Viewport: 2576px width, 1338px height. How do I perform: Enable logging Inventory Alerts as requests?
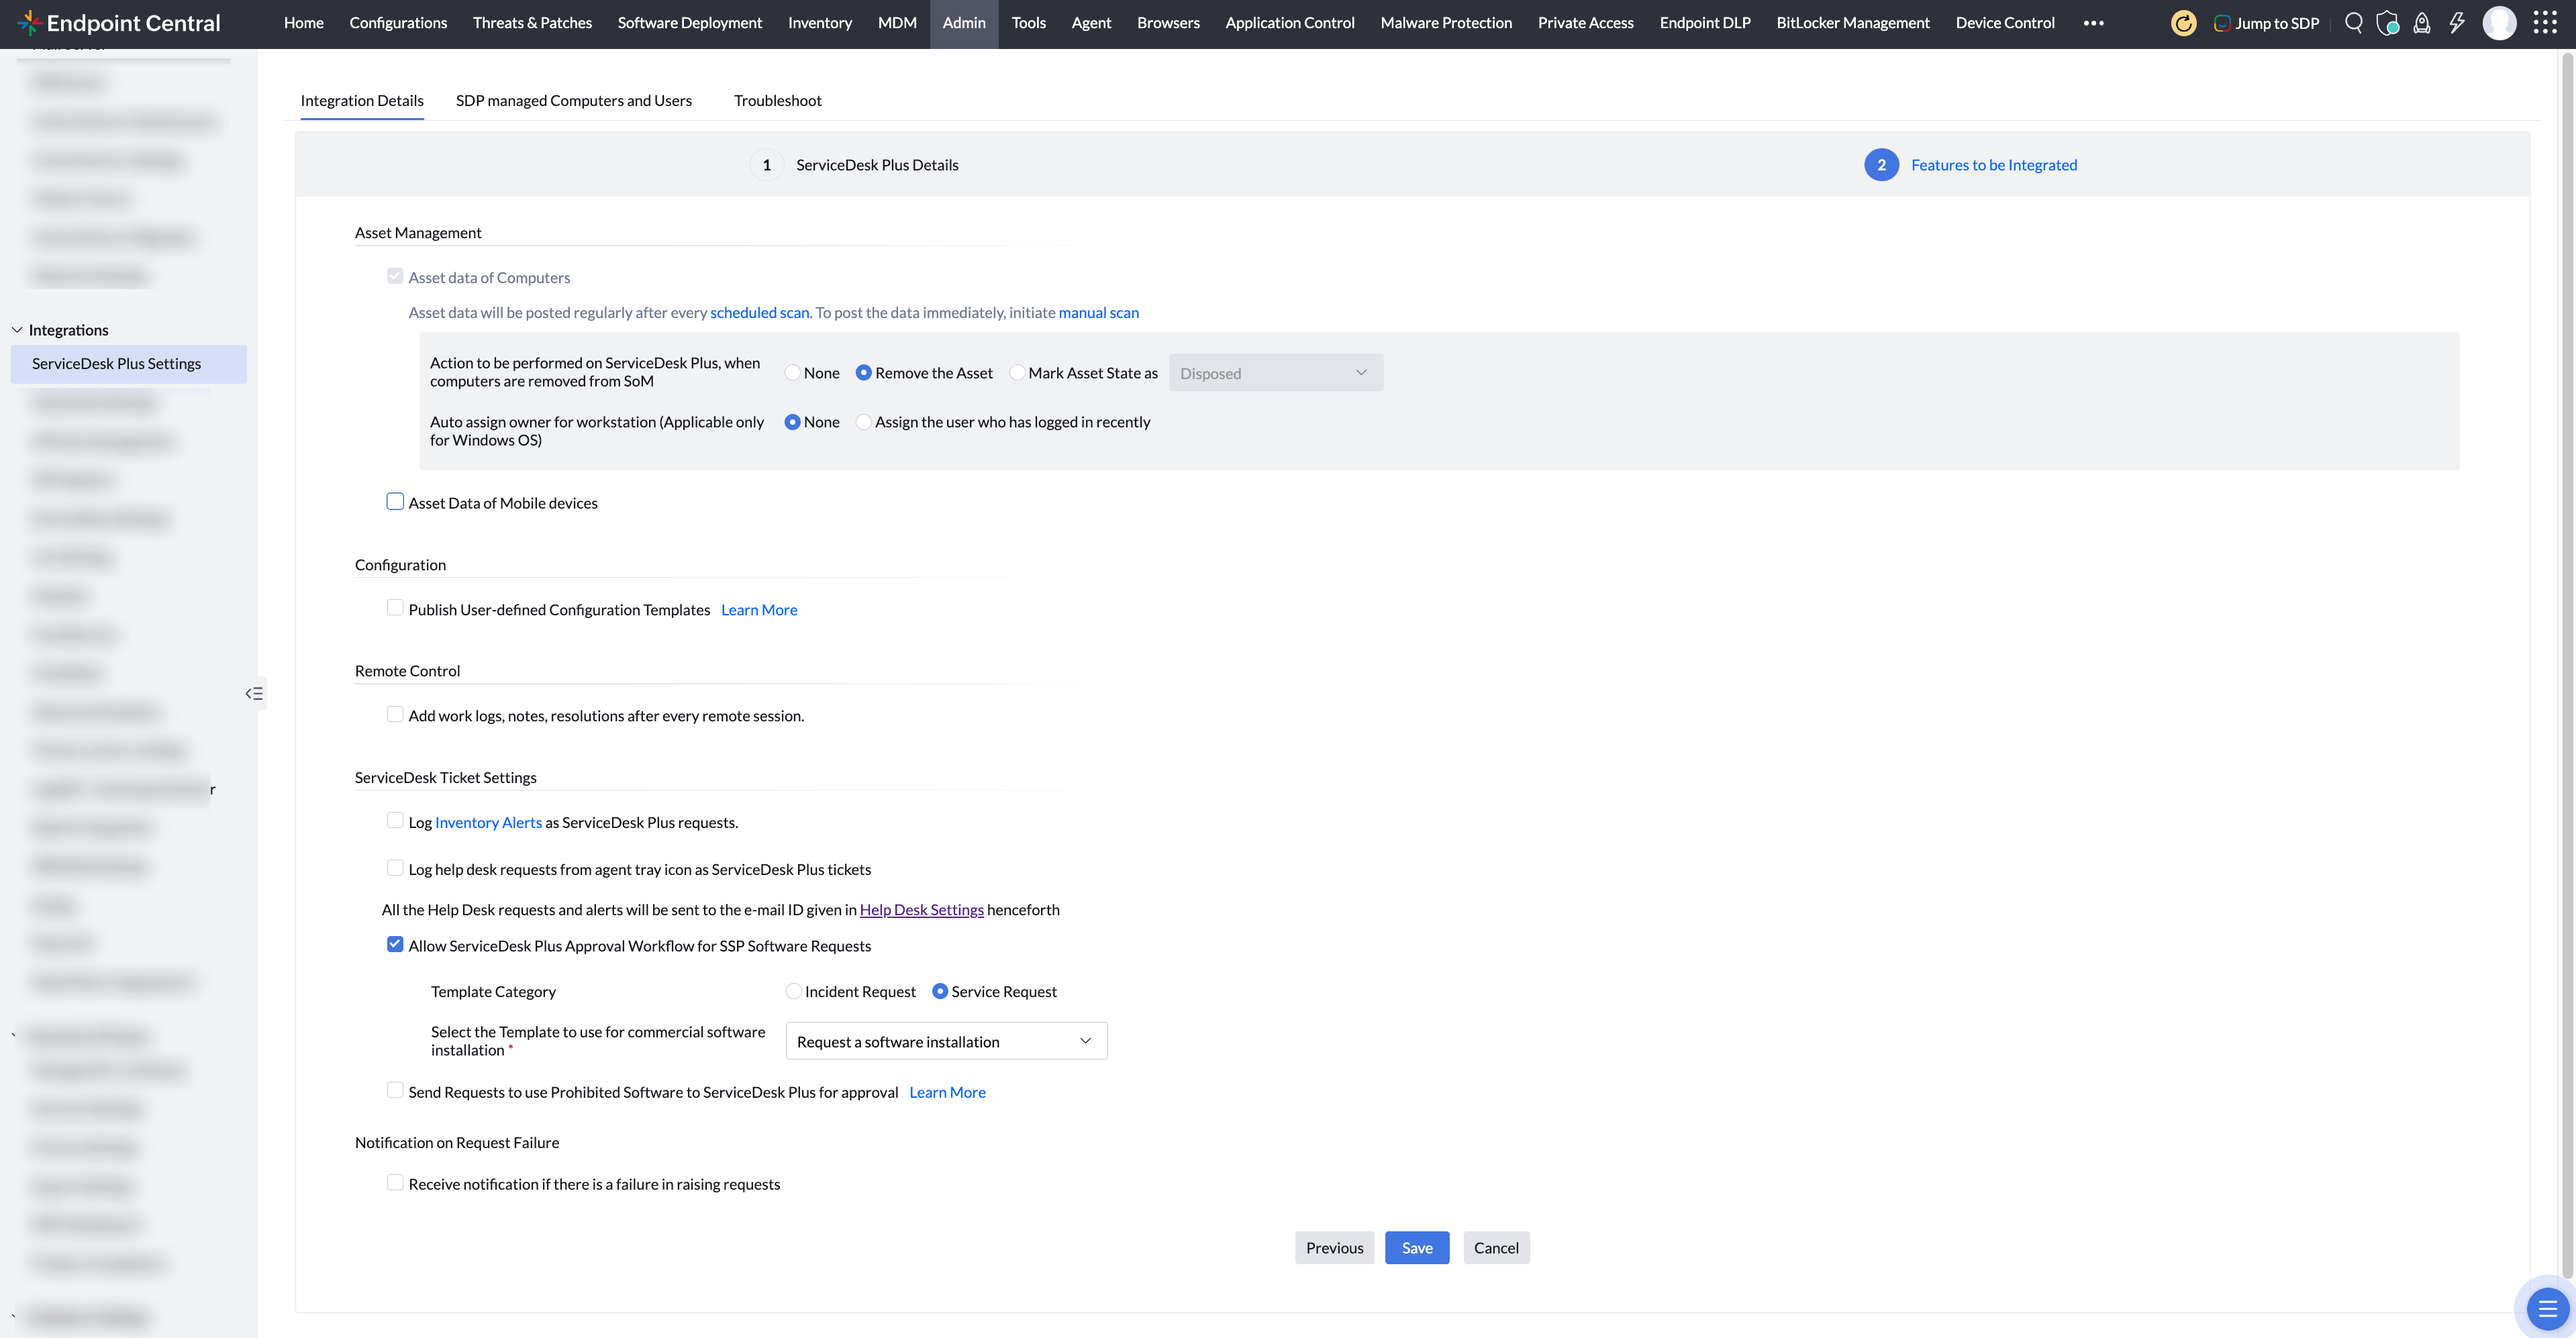[395, 821]
